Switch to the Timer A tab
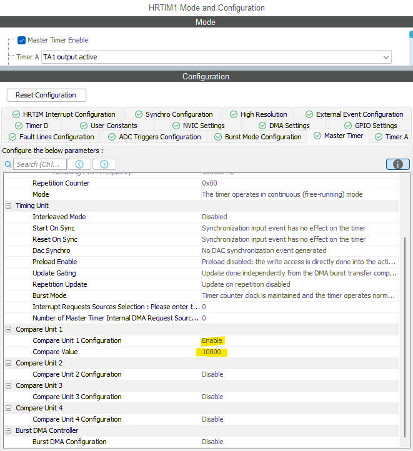Image resolution: width=413 pixels, height=451 pixels. [x=391, y=137]
